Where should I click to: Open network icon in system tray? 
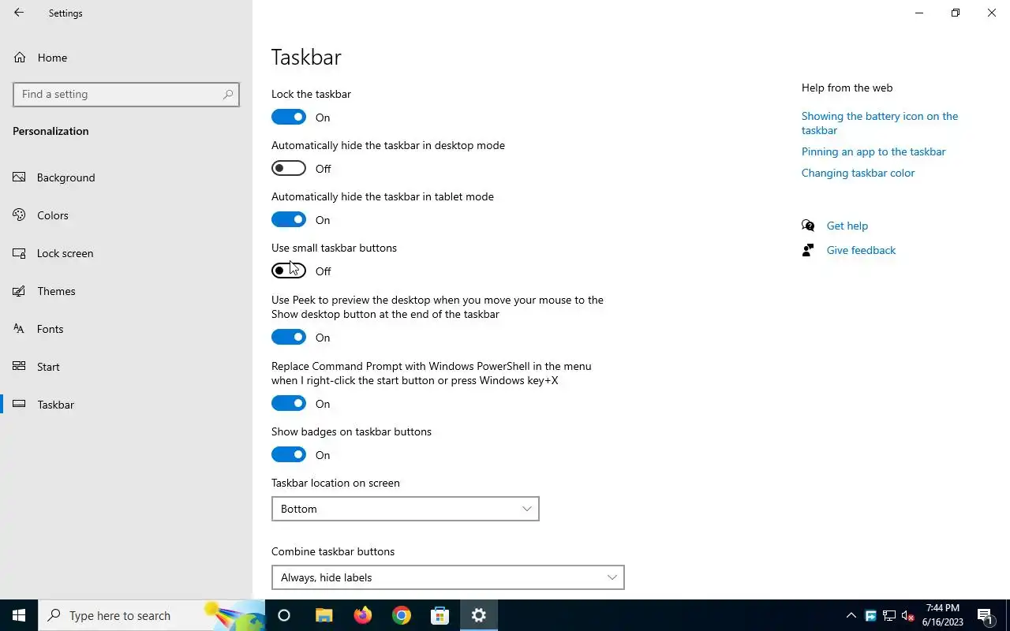[889, 615]
